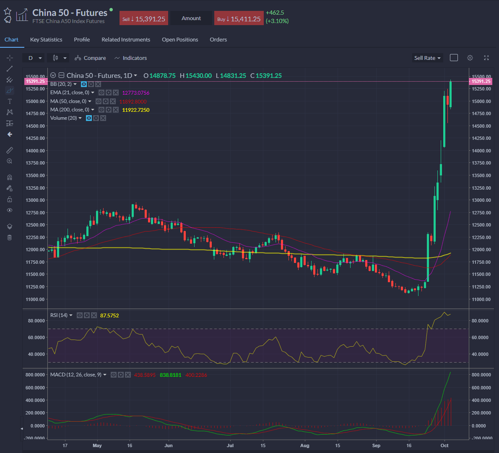Toggle MA (200) visibility eye

click(101, 110)
